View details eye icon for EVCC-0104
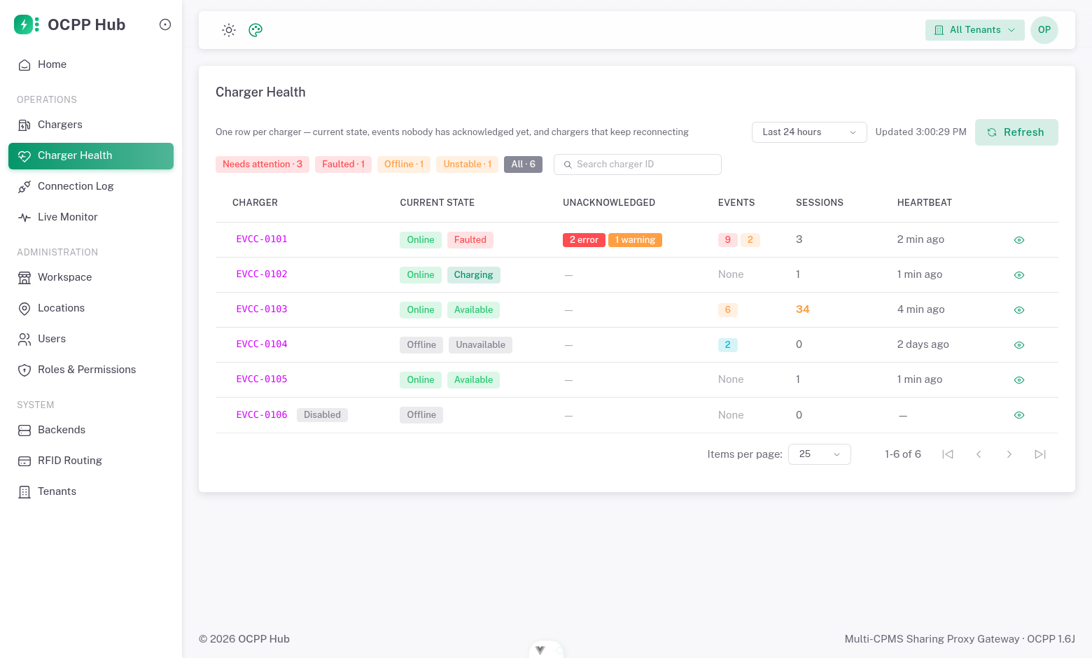Screen dimensions: 1092x658 coord(1019,345)
